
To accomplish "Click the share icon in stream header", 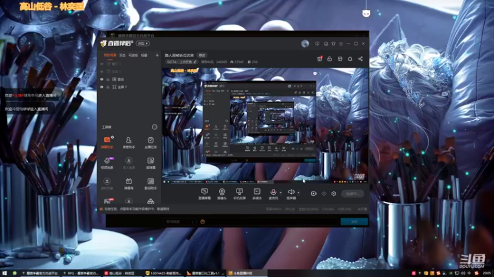I will (x=361, y=58).
